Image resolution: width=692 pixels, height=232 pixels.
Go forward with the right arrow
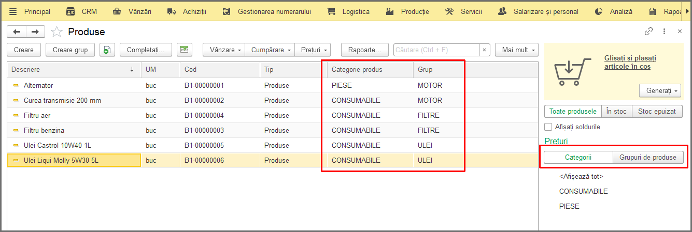coord(35,32)
